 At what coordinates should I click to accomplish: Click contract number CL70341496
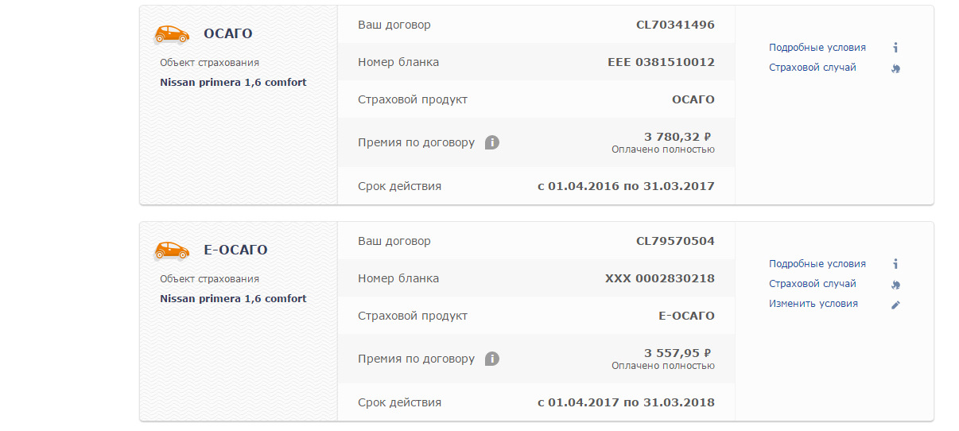point(675,25)
